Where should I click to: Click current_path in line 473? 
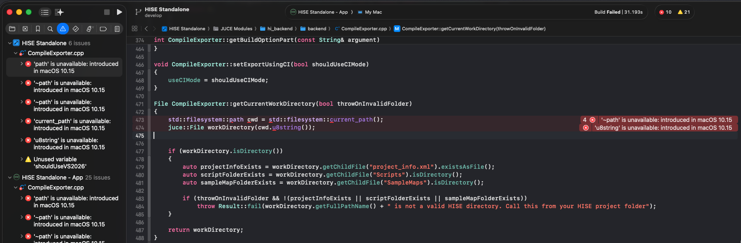(x=351, y=119)
